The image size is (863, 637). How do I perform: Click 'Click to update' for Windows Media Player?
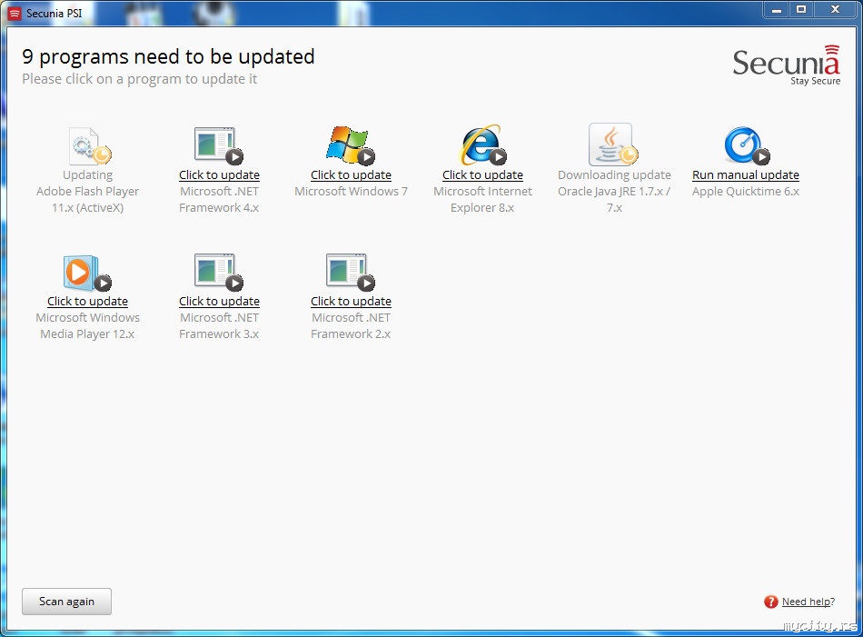(x=87, y=302)
